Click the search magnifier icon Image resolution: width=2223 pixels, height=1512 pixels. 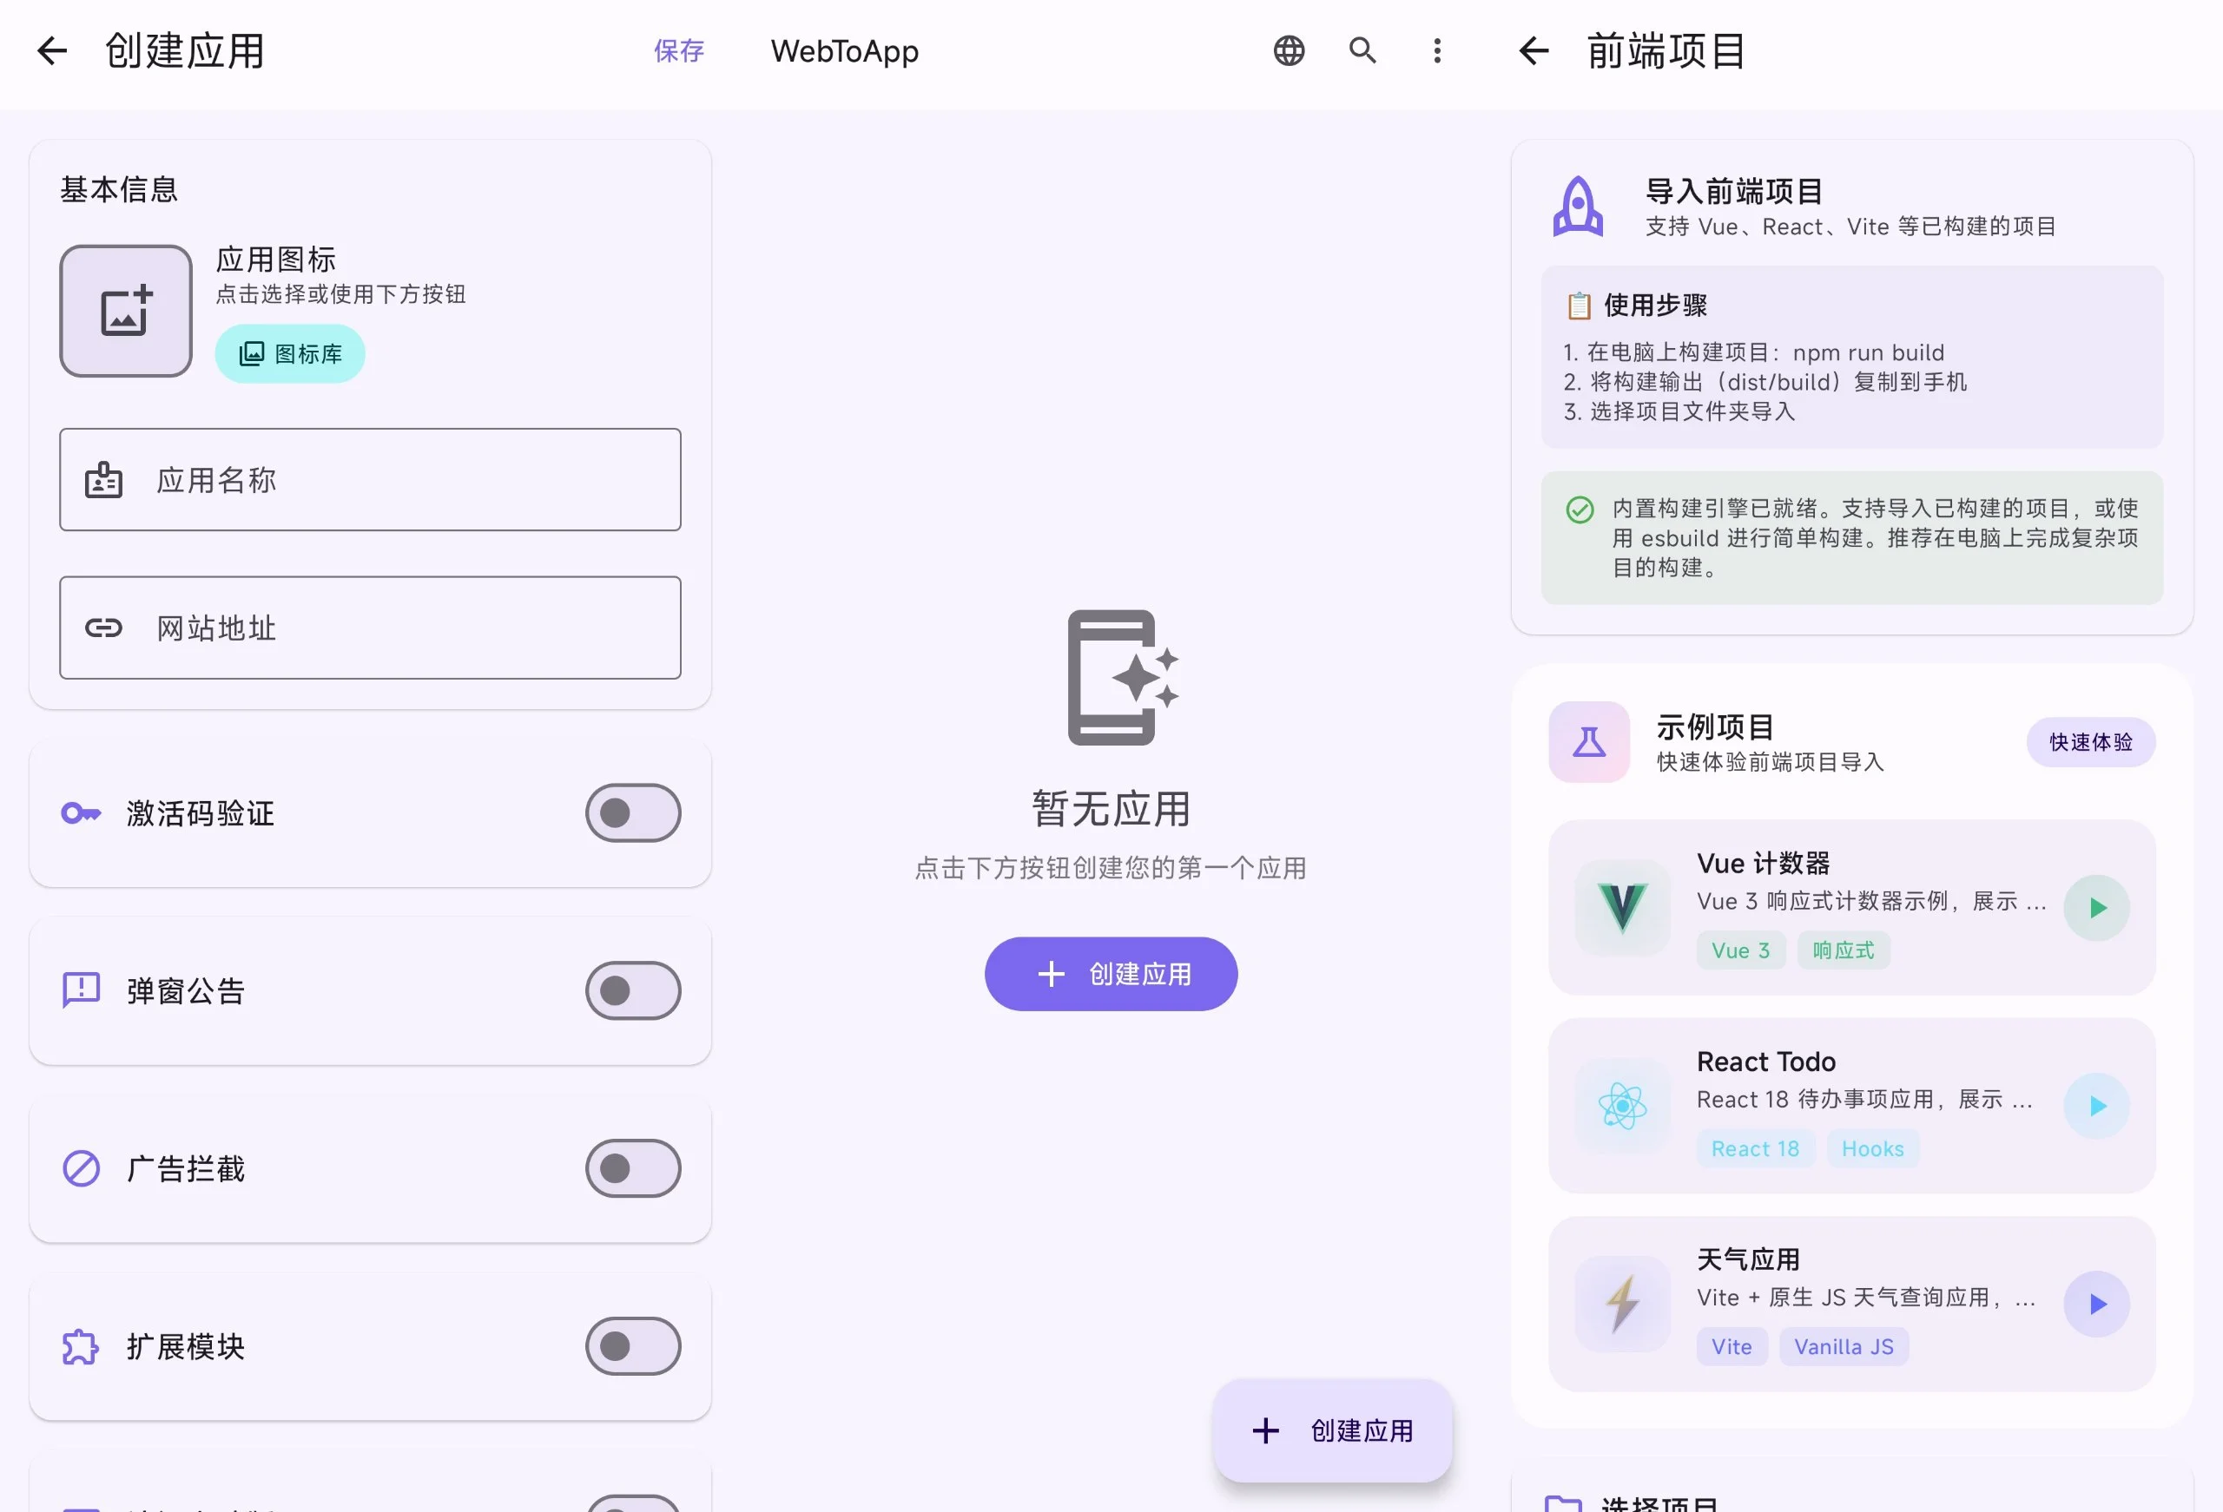pos(1362,50)
